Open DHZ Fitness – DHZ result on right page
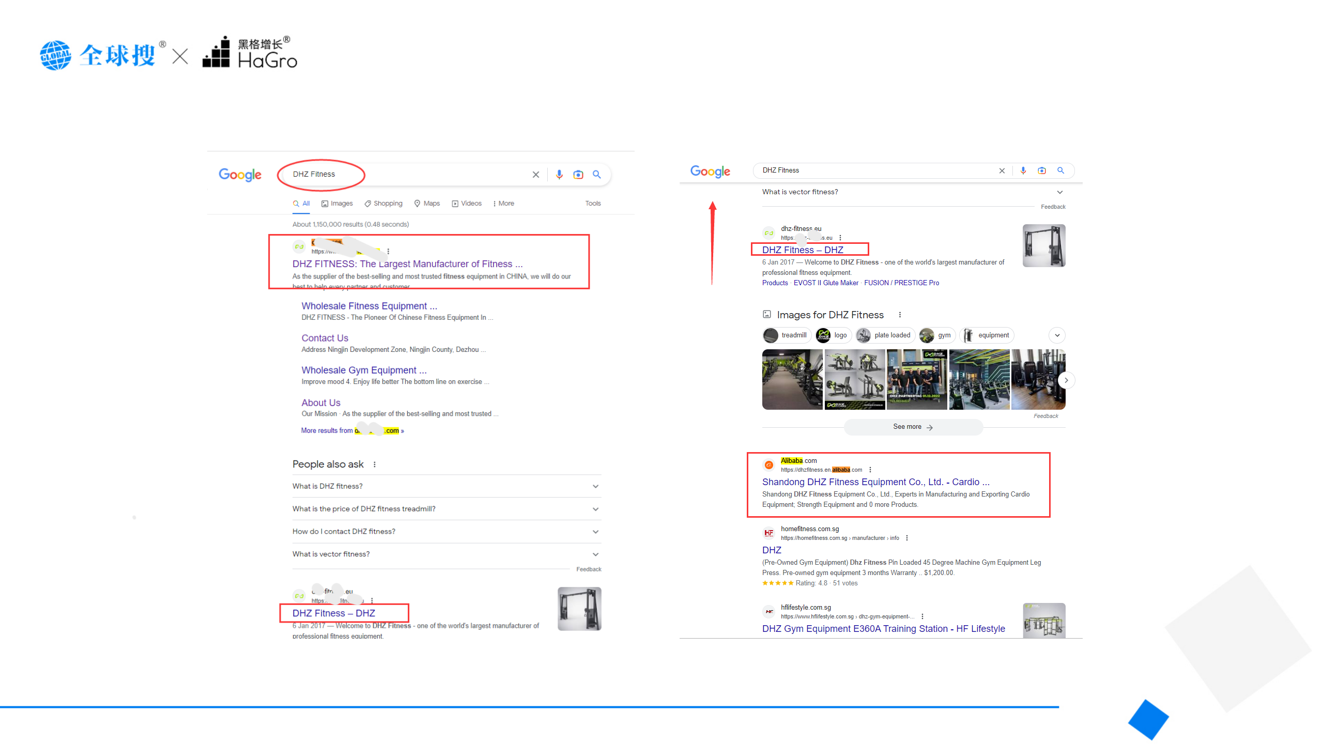1323x744 pixels. click(803, 250)
